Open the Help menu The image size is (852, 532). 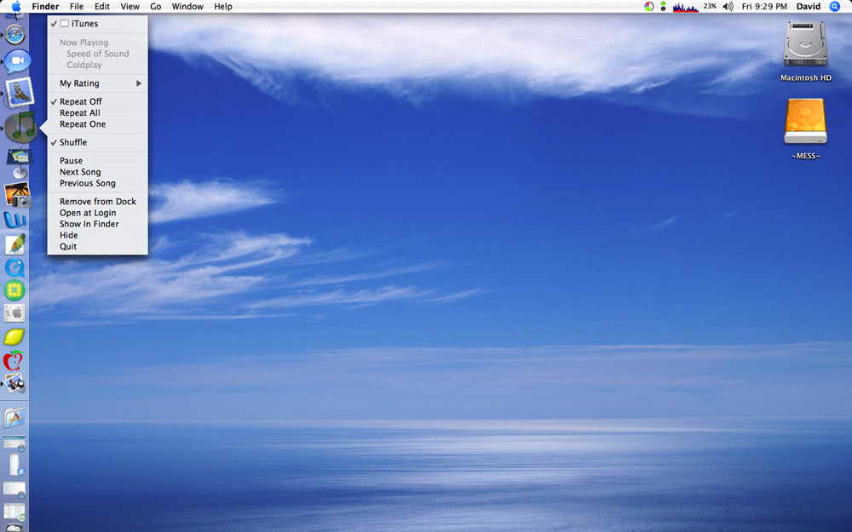point(222,7)
